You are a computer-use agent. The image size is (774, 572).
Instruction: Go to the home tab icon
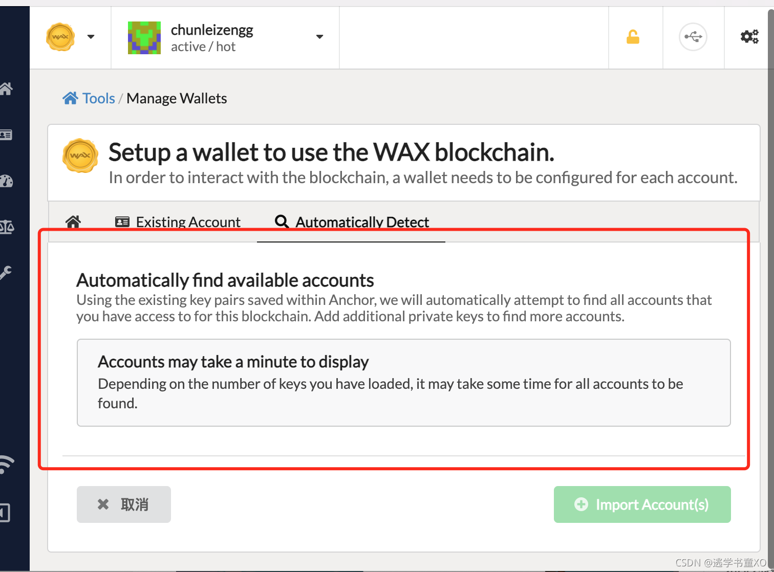tap(73, 222)
